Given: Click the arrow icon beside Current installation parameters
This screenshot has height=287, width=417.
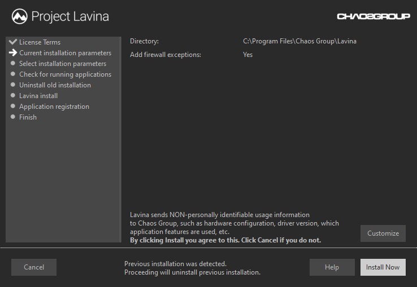Looking at the screenshot, I should coord(13,52).
